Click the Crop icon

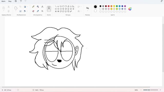20,7
